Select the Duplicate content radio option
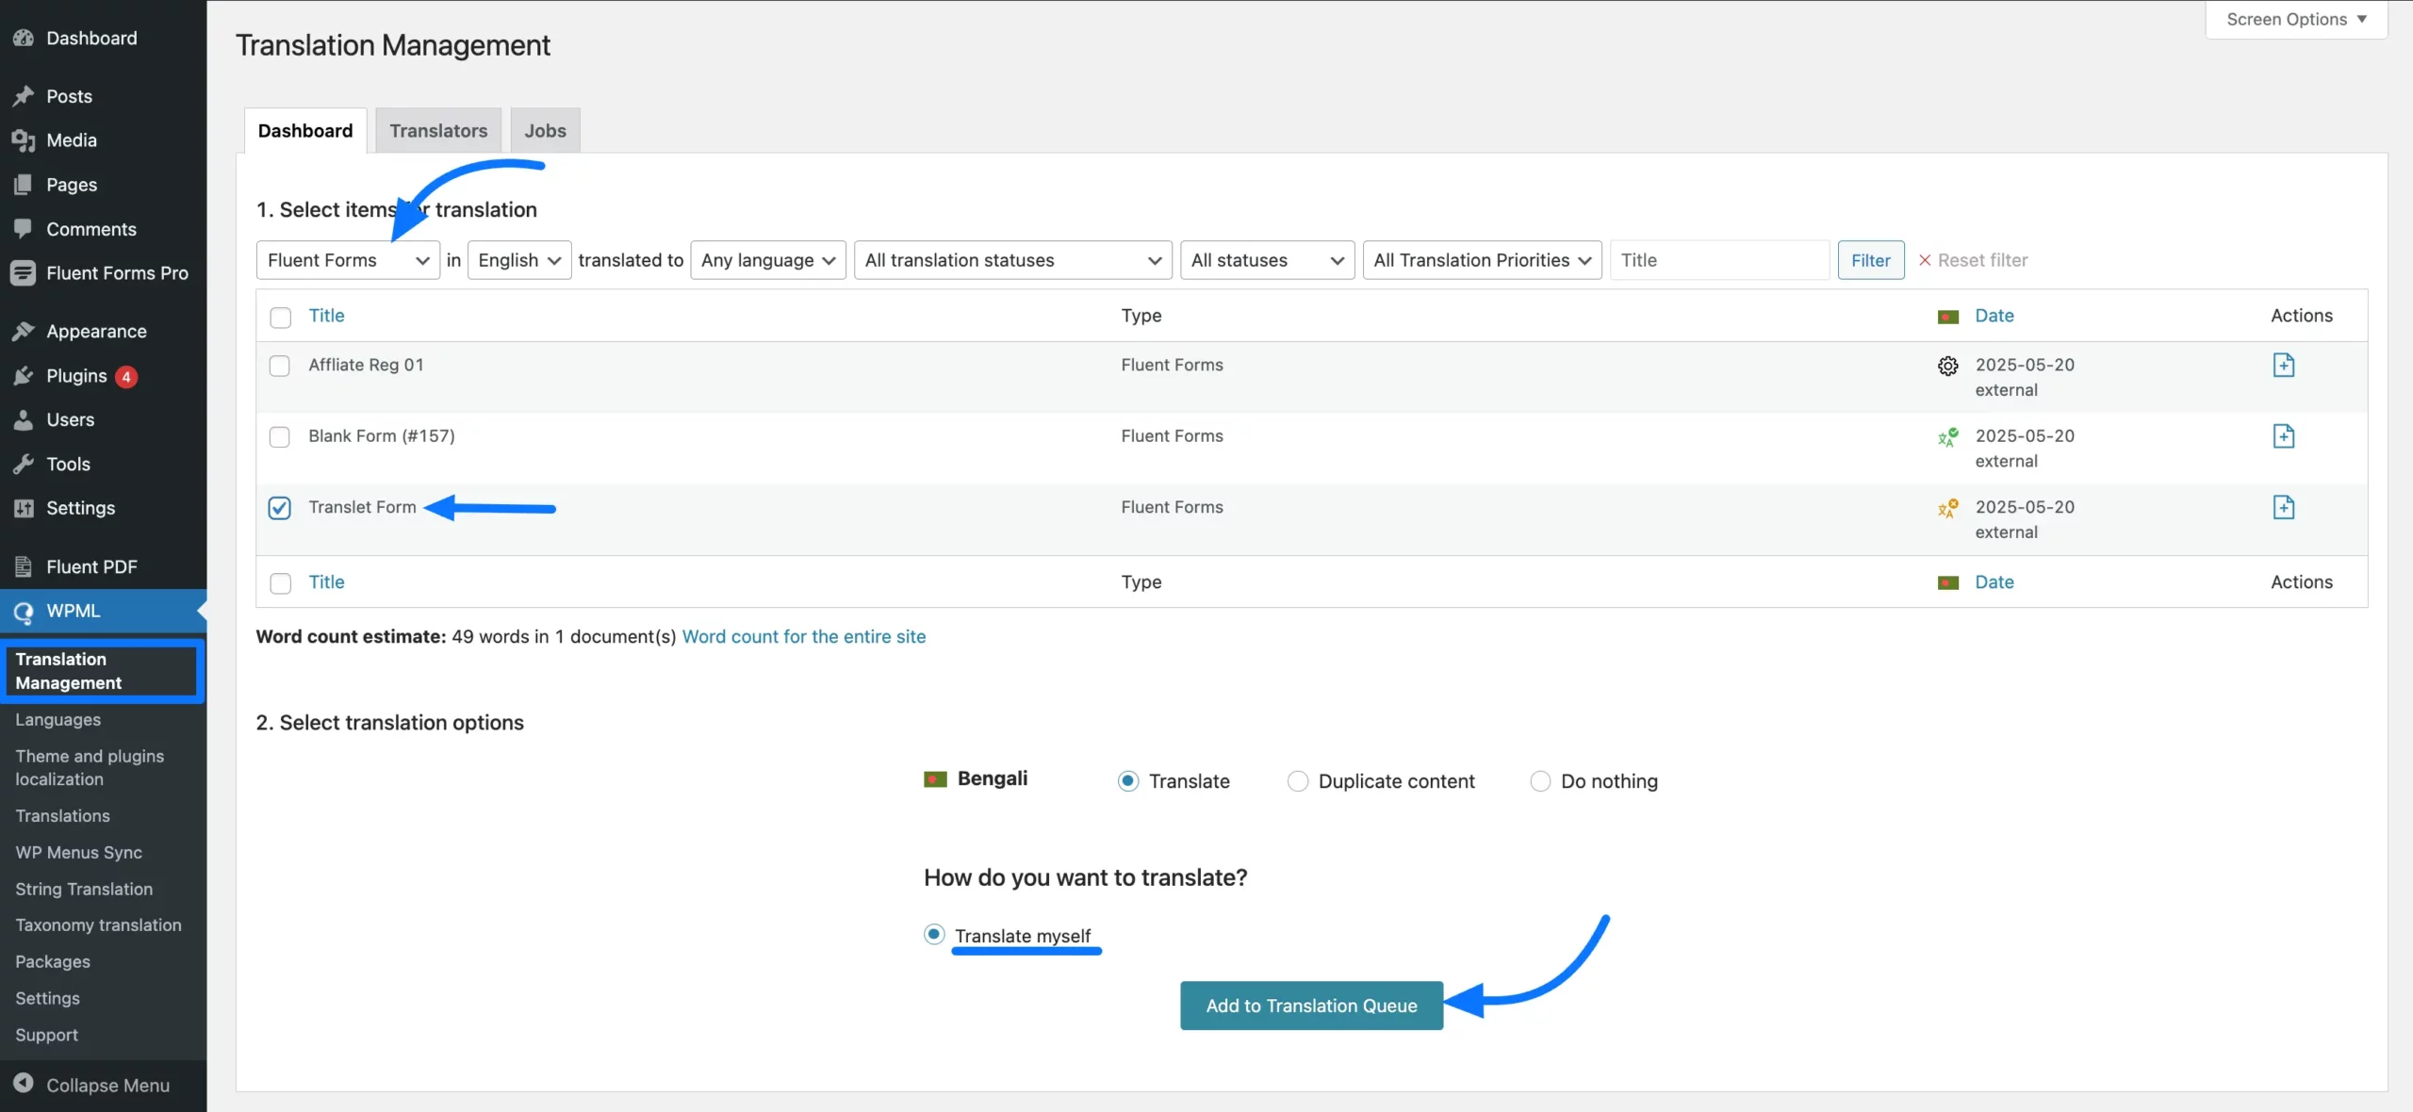2413x1112 pixels. (x=1298, y=781)
